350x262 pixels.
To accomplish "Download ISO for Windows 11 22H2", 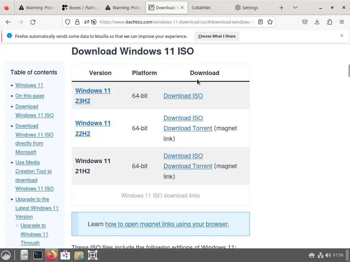I will click(x=183, y=118).
